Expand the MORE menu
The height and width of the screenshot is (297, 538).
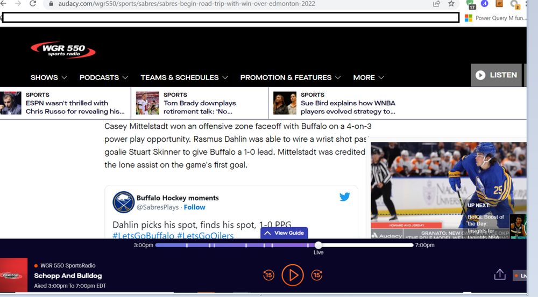click(369, 77)
